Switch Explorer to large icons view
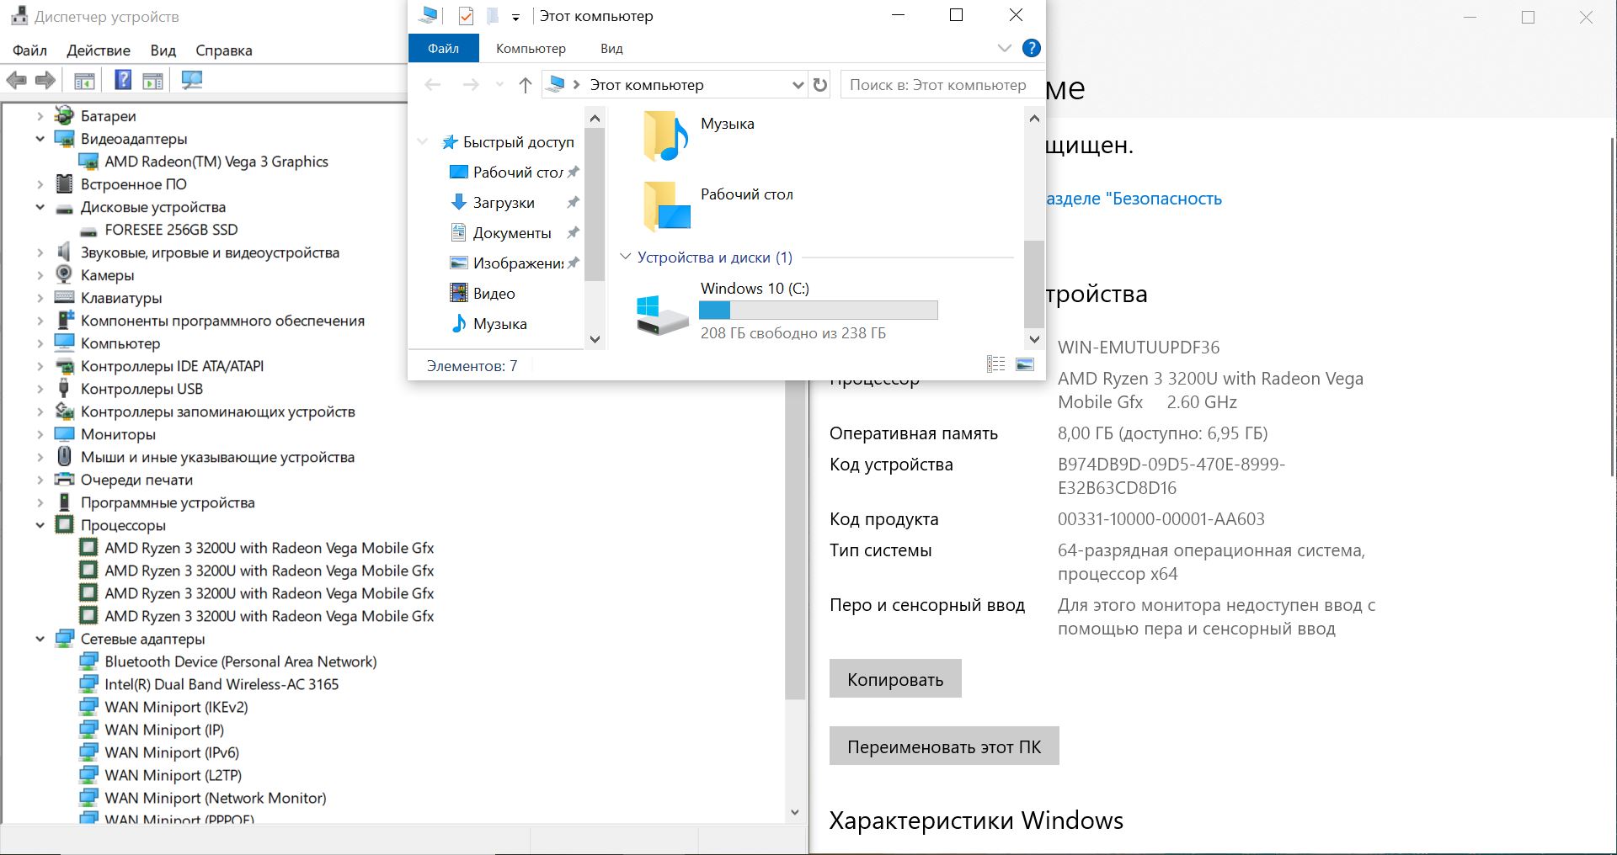Image resolution: width=1617 pixels, height=855 pixels. pyautogui.click(x=1025, y=364)
